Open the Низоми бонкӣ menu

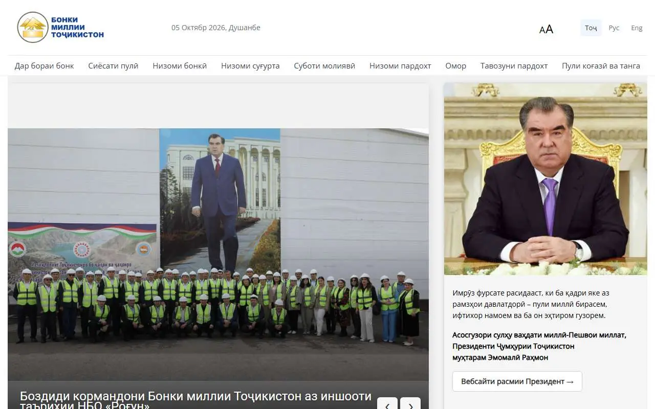tap(180, 65)
